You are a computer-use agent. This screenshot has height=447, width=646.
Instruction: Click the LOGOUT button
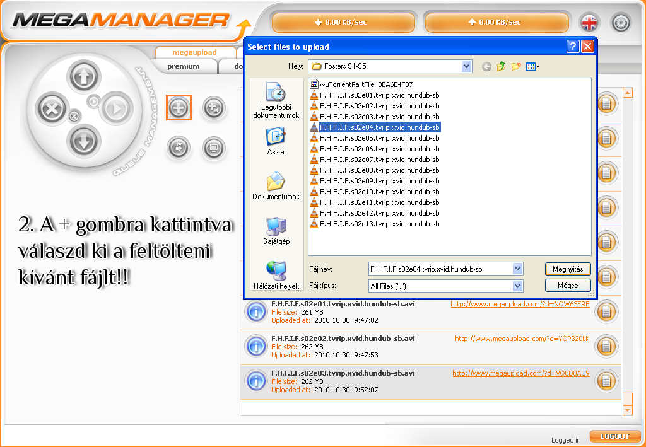614,436
